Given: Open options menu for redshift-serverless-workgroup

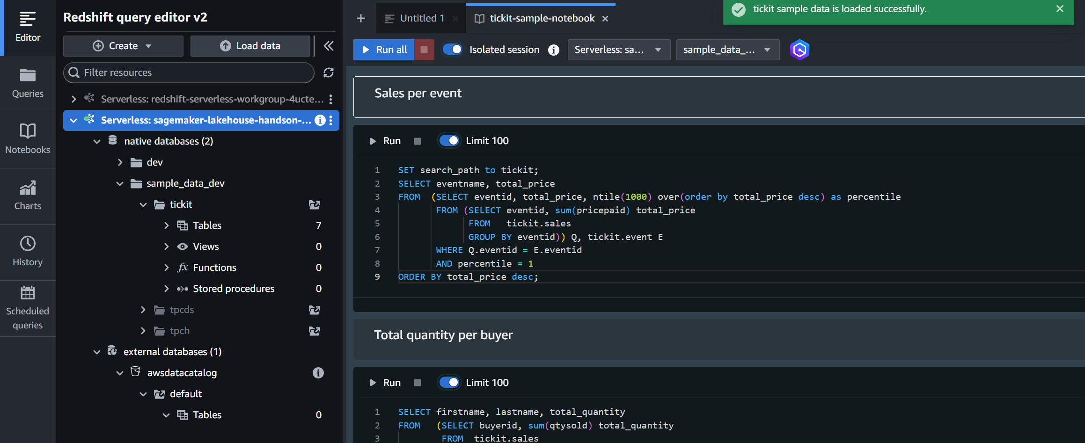Looking at the screenshot, I should [x=330, y=99].
